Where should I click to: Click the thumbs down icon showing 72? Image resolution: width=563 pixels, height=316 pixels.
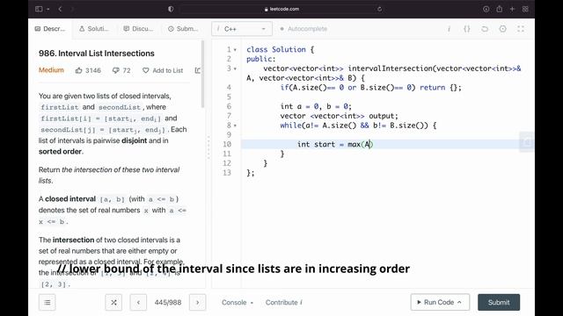(121, 70)
